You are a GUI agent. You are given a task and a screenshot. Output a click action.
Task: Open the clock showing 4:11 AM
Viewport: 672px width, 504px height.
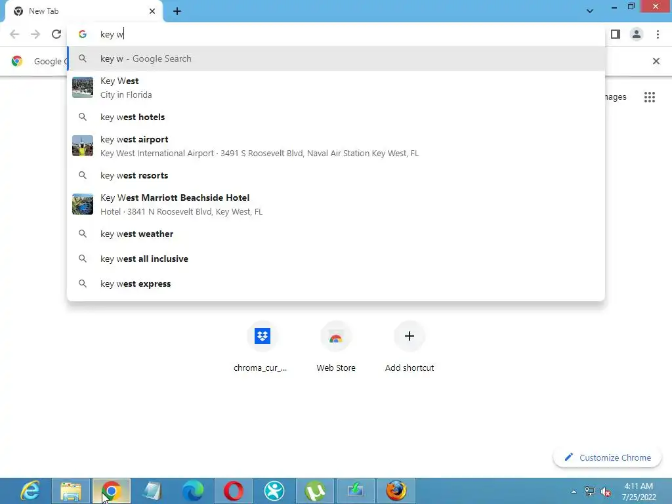[639, 491]
